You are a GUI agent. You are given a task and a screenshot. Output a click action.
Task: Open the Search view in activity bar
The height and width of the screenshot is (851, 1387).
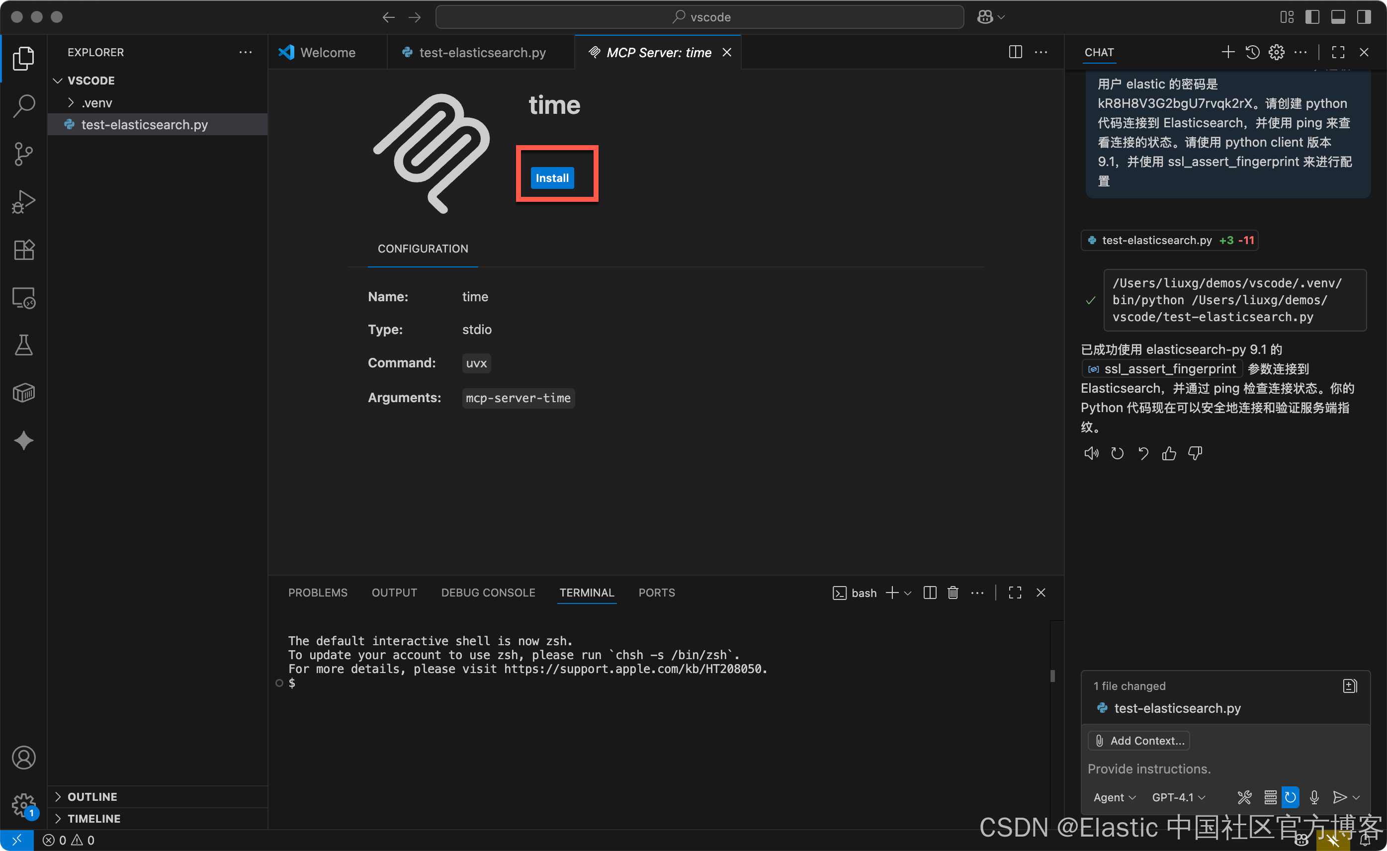[x=24, y=106]
